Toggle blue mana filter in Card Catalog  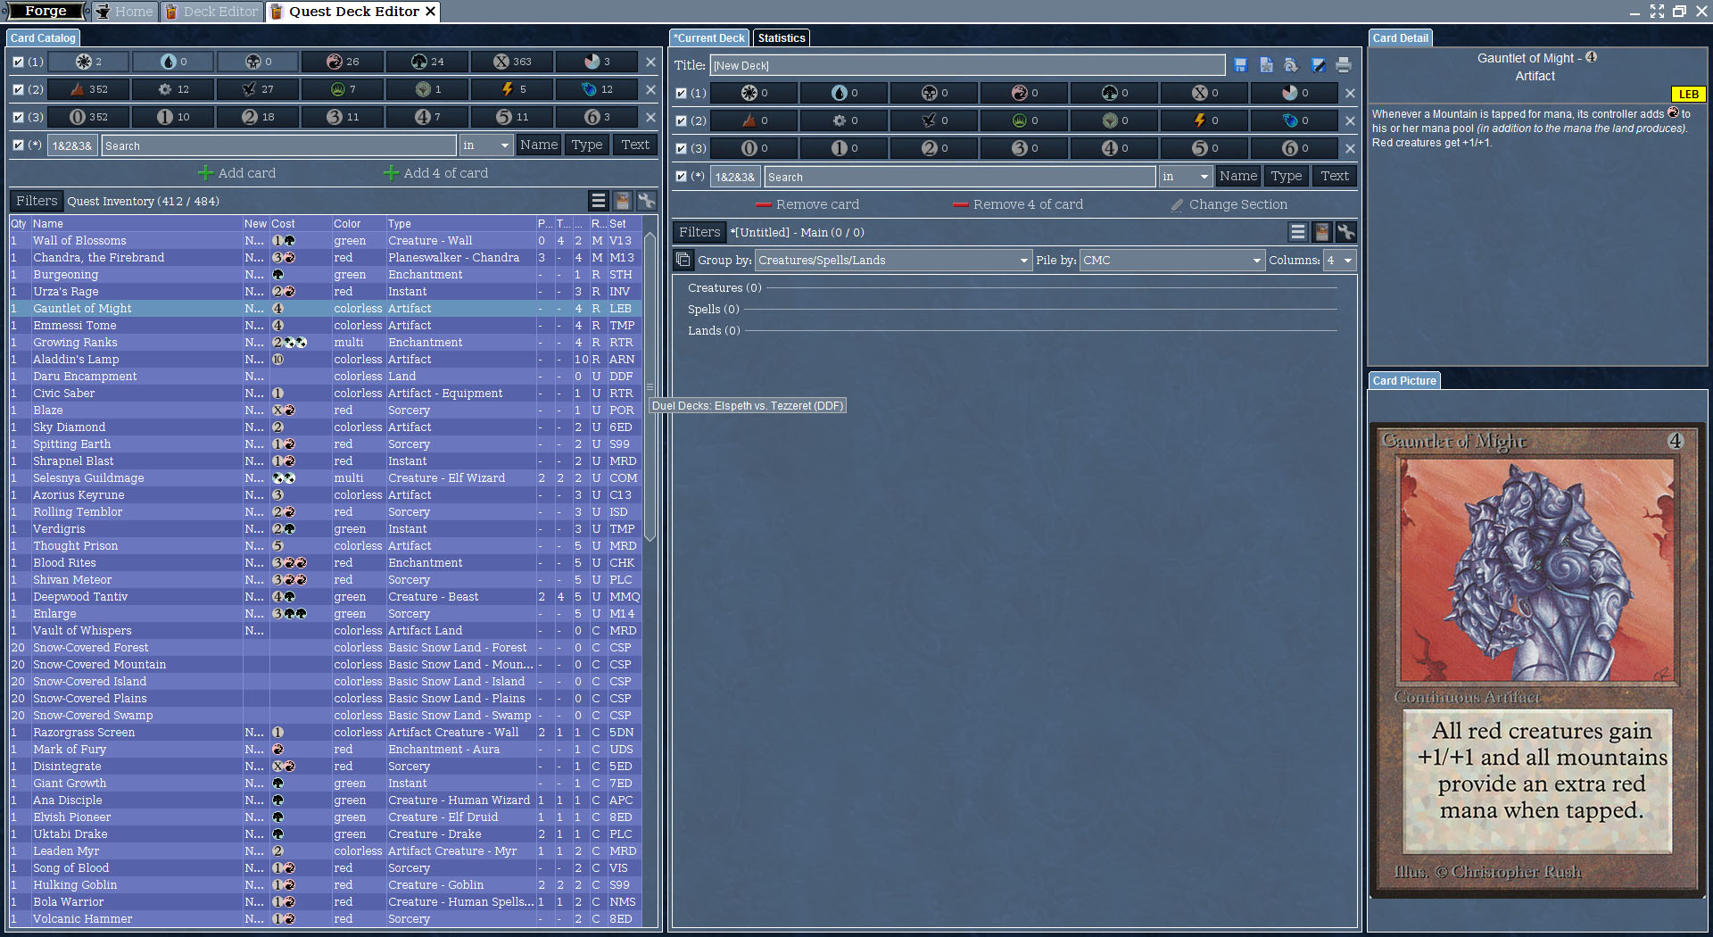[173, 62]
